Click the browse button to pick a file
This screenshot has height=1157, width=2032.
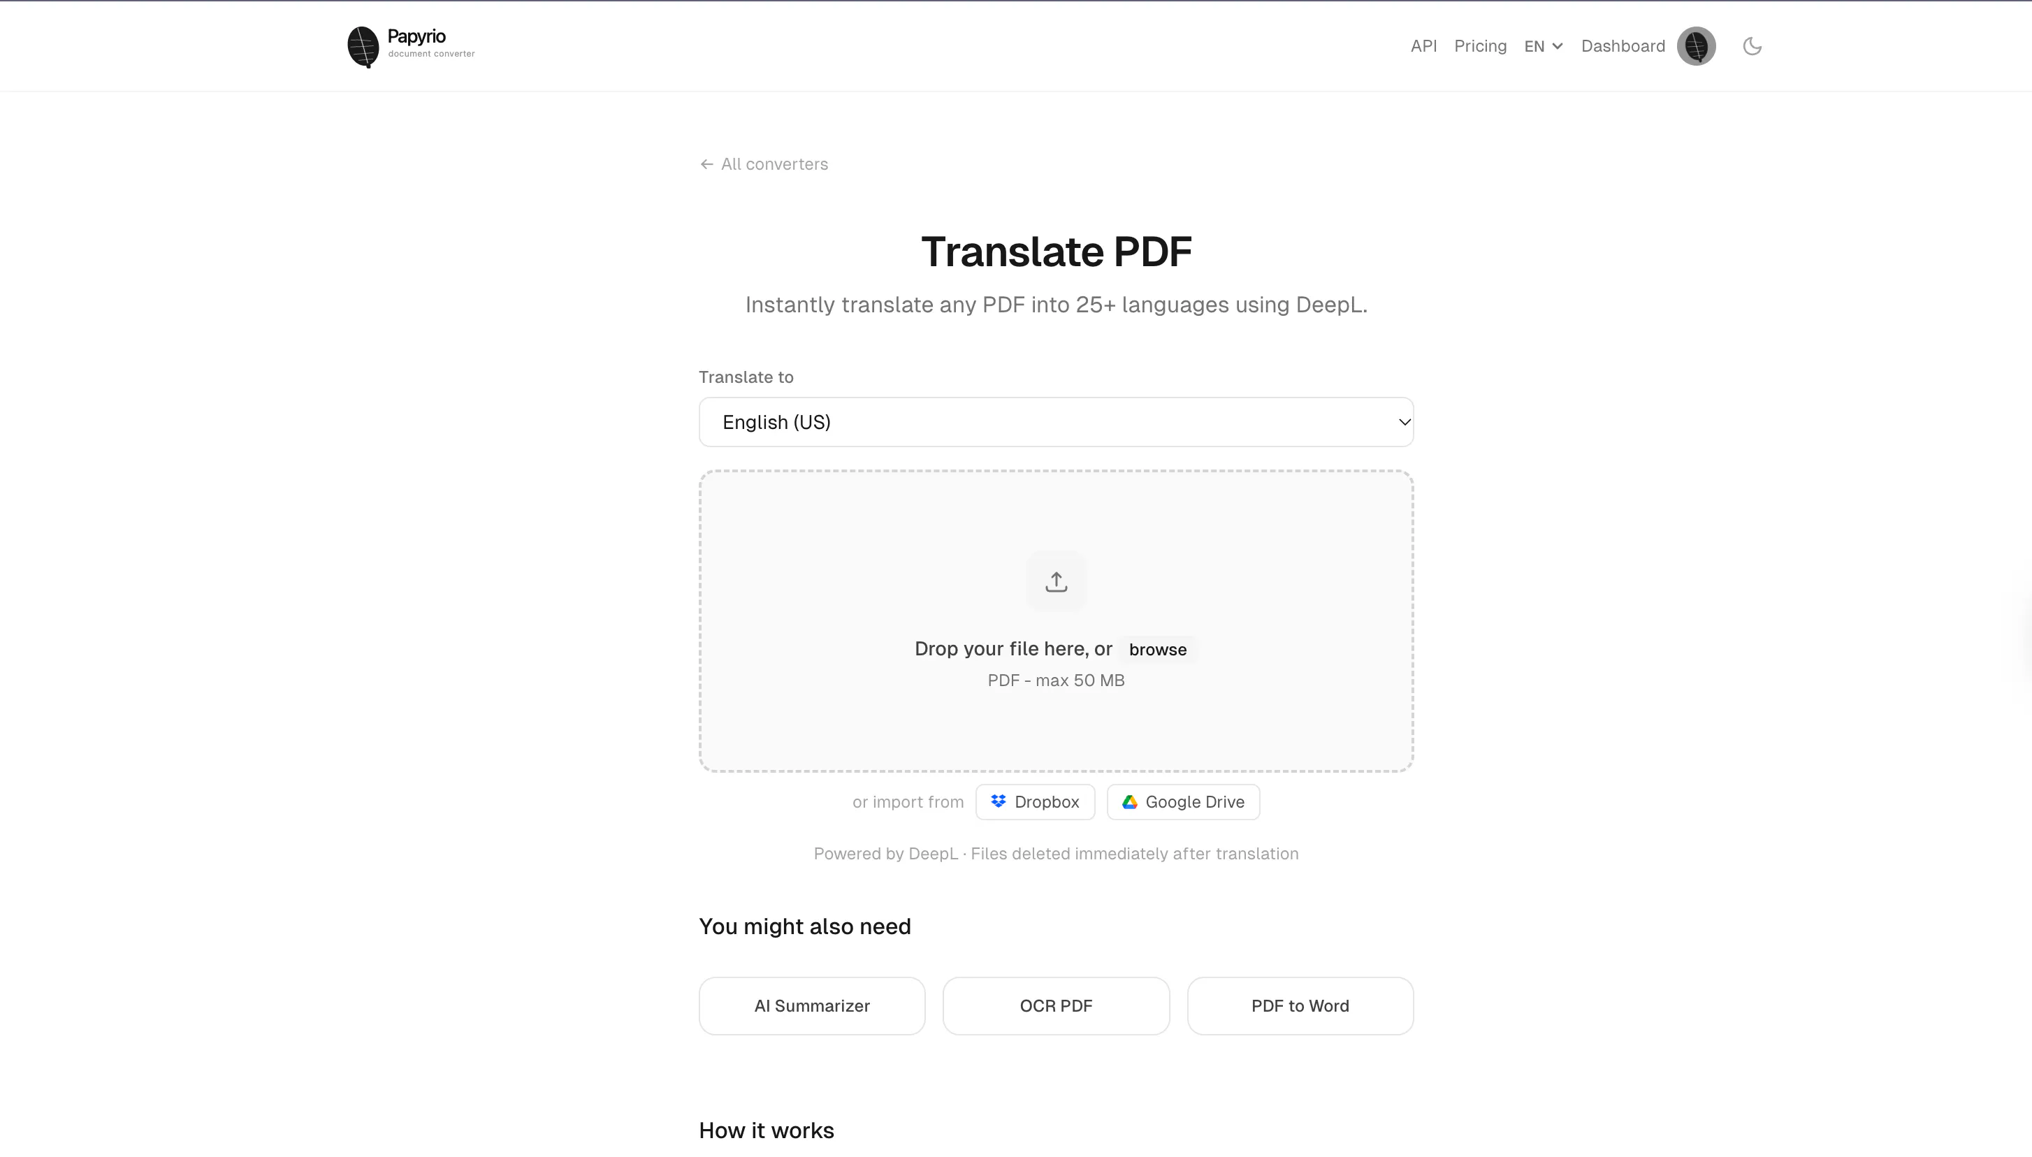click(x=1157, y=649)
